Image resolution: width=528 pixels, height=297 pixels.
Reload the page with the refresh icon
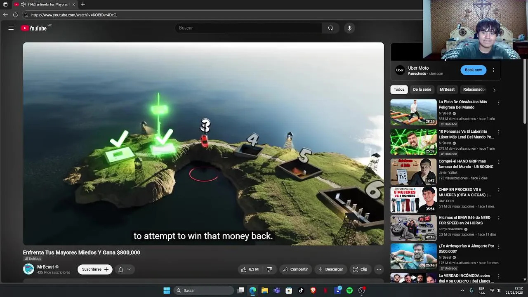(x=15, y=15)
